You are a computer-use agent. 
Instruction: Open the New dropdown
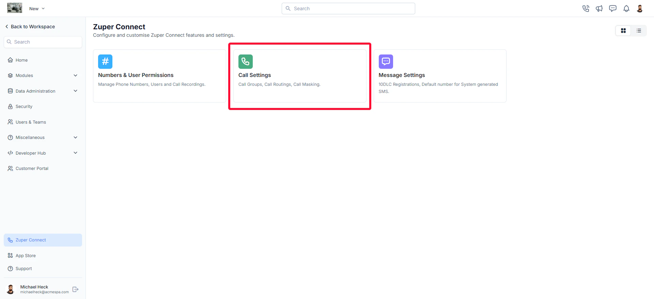click(37, 9)
